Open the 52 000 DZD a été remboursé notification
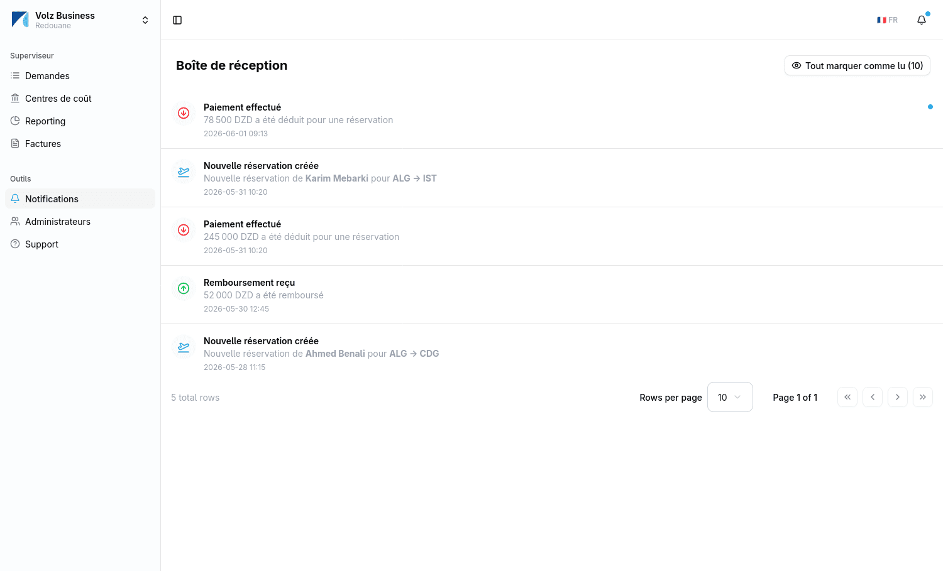The height and width of the screenshot is (571, 943). point(552,295)
